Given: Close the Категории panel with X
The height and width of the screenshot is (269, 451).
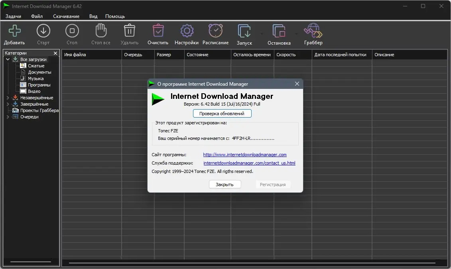Looking at the screenshot, I should 55,53.
